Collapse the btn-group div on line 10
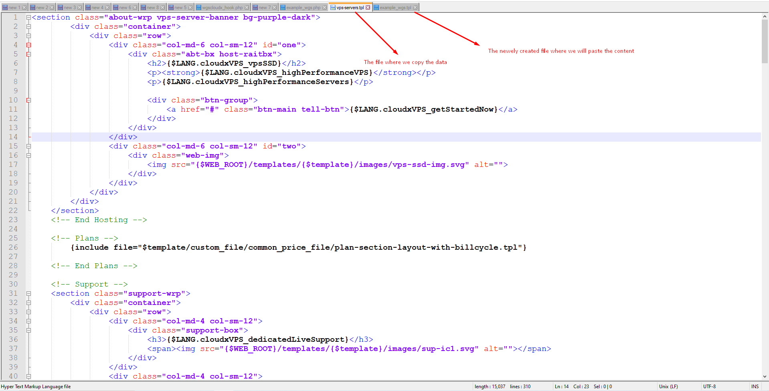 (x=28, y=100)
